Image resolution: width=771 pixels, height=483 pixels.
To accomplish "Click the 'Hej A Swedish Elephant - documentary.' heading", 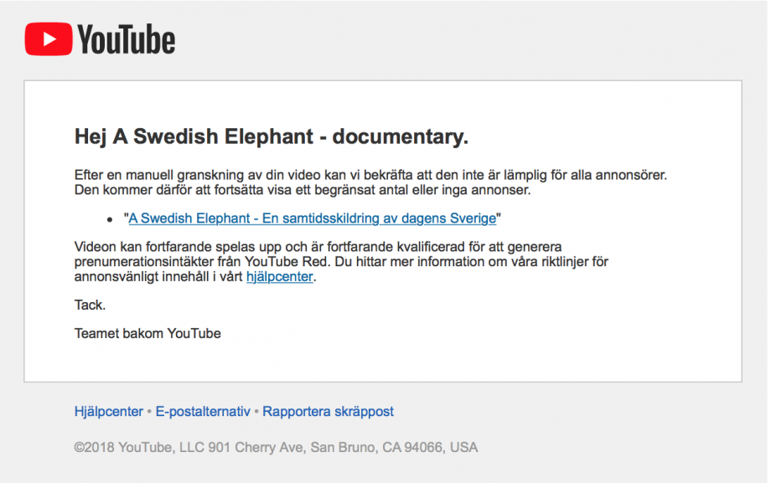I will (x=272, y=136).
